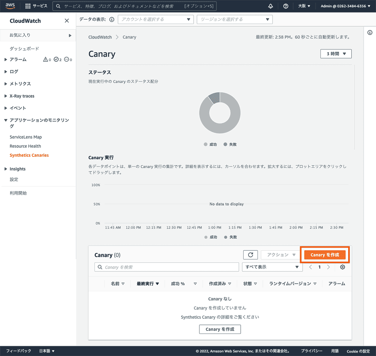Expand the アラーム section in sidebar
The height and width of the screenshot is (356, 376).
pos(18,59)
